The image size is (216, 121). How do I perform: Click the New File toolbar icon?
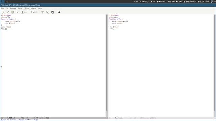coord(3,12)
